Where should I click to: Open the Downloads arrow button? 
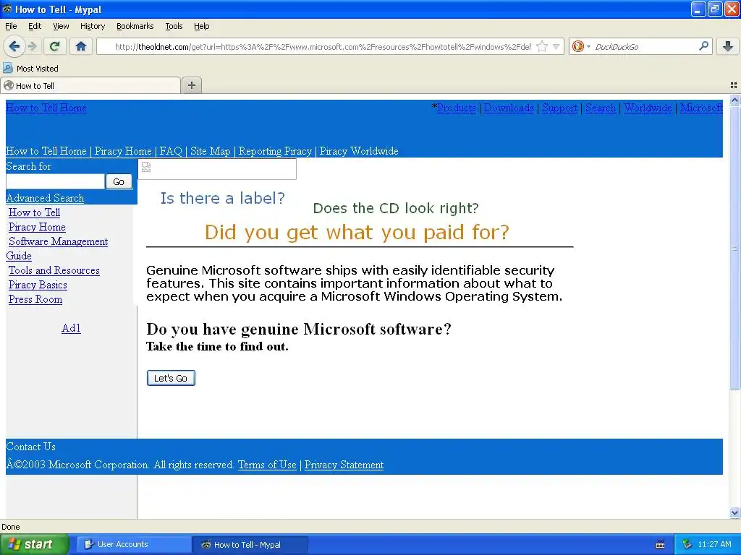[728, 46]
